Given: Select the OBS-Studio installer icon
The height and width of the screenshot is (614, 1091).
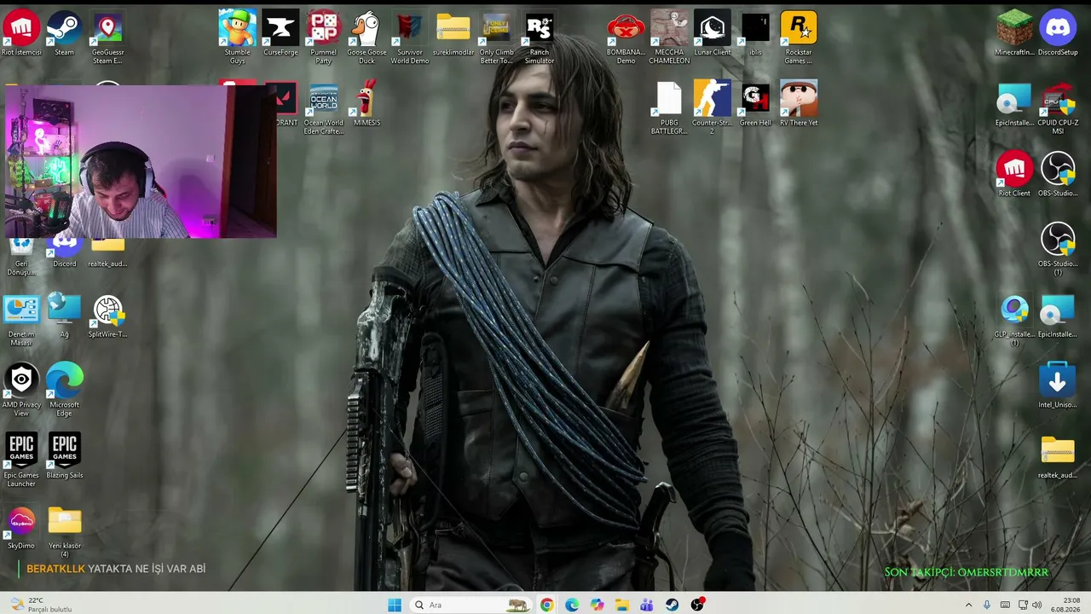Looking at the screenshot, I should [x=1058, y=175].
